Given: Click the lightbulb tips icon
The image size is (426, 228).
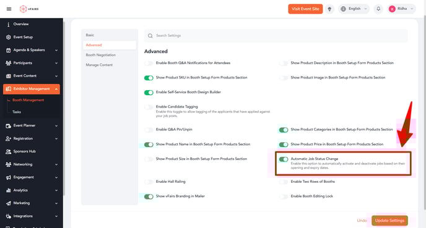Looking at the screenshot, I should tap(329, 9).
